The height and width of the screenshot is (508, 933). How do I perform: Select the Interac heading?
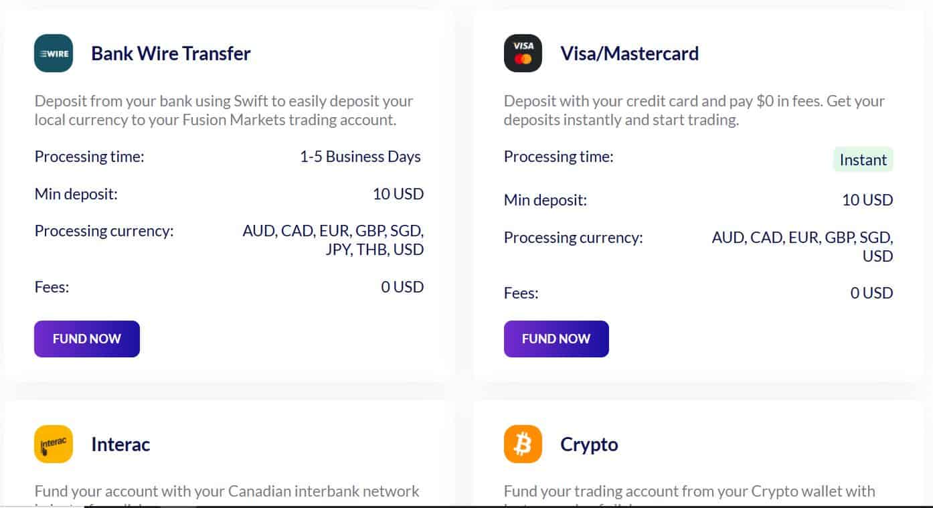click(120, 444)
